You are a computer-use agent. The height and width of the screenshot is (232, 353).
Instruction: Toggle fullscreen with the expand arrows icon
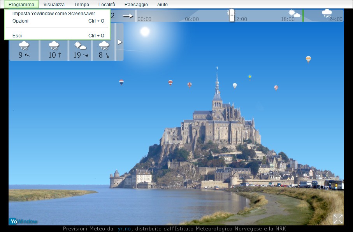[338, 219]
